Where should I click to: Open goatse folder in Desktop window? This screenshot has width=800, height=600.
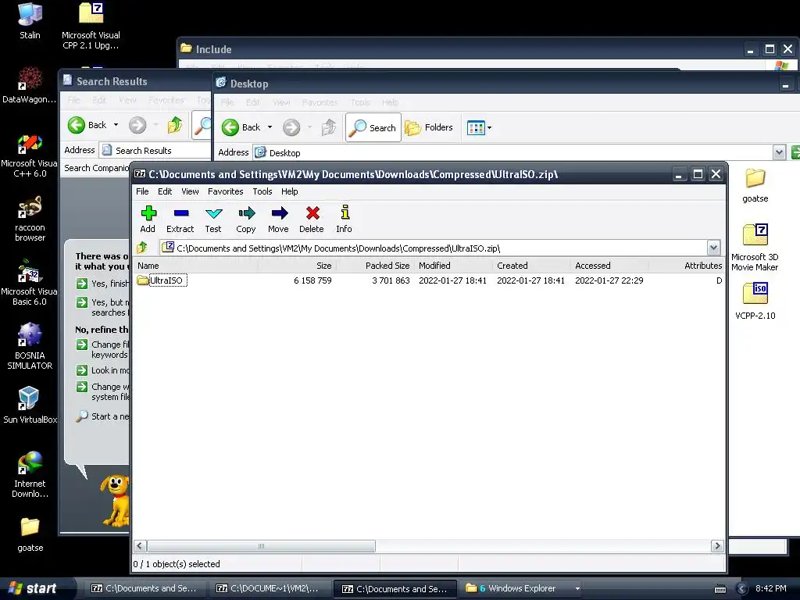click(755, 186)
